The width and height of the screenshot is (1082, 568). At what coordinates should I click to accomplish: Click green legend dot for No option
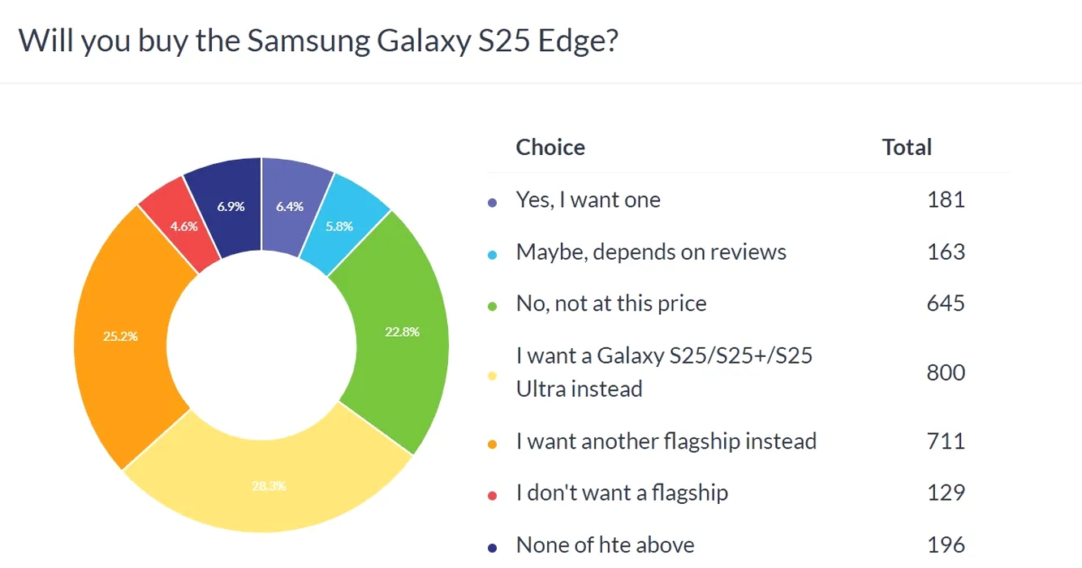pos(492,306)
